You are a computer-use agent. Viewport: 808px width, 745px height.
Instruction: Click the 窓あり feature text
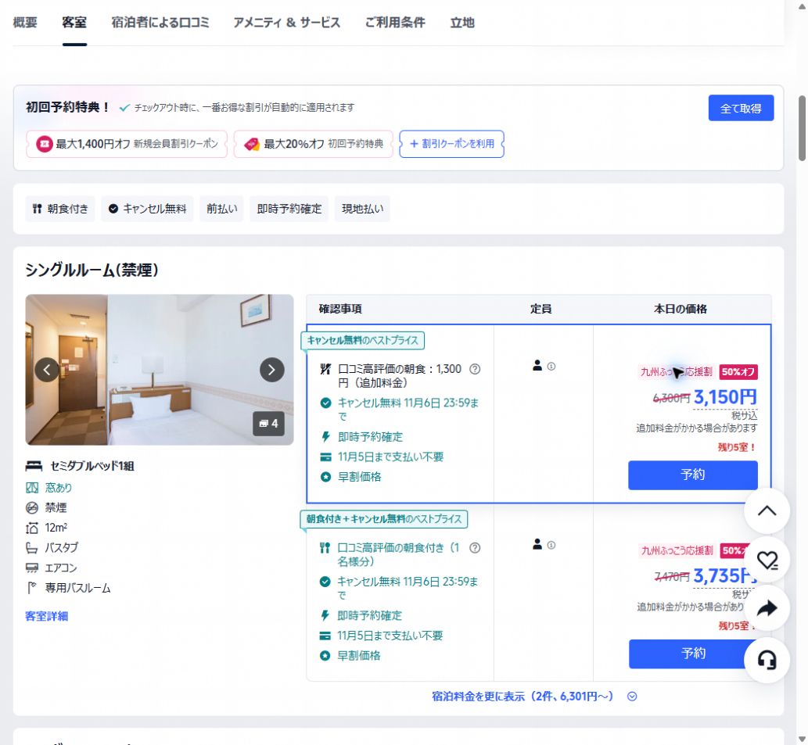pos(58,488)
